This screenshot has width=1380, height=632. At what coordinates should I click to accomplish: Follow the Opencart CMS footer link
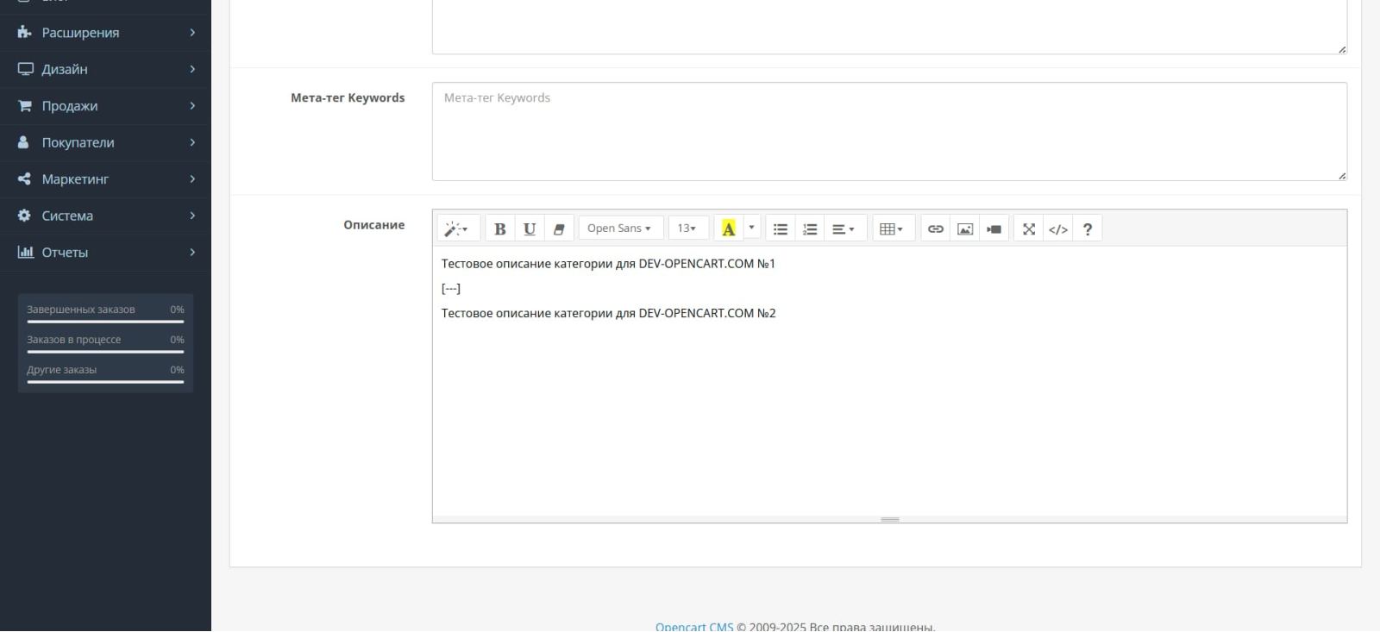pos(694,626)
